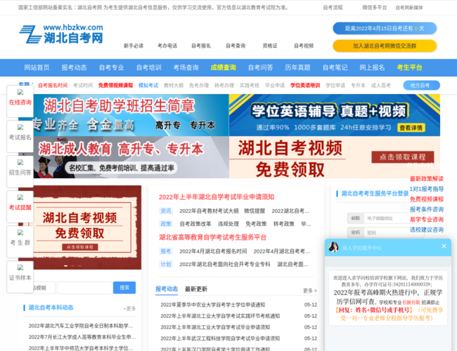Open 考场查询 navigation item
457x351 pixels.
[186, 67]
